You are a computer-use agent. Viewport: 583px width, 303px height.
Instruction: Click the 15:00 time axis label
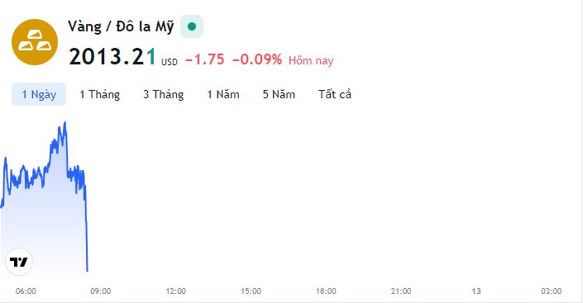click(x=251, y=291)
